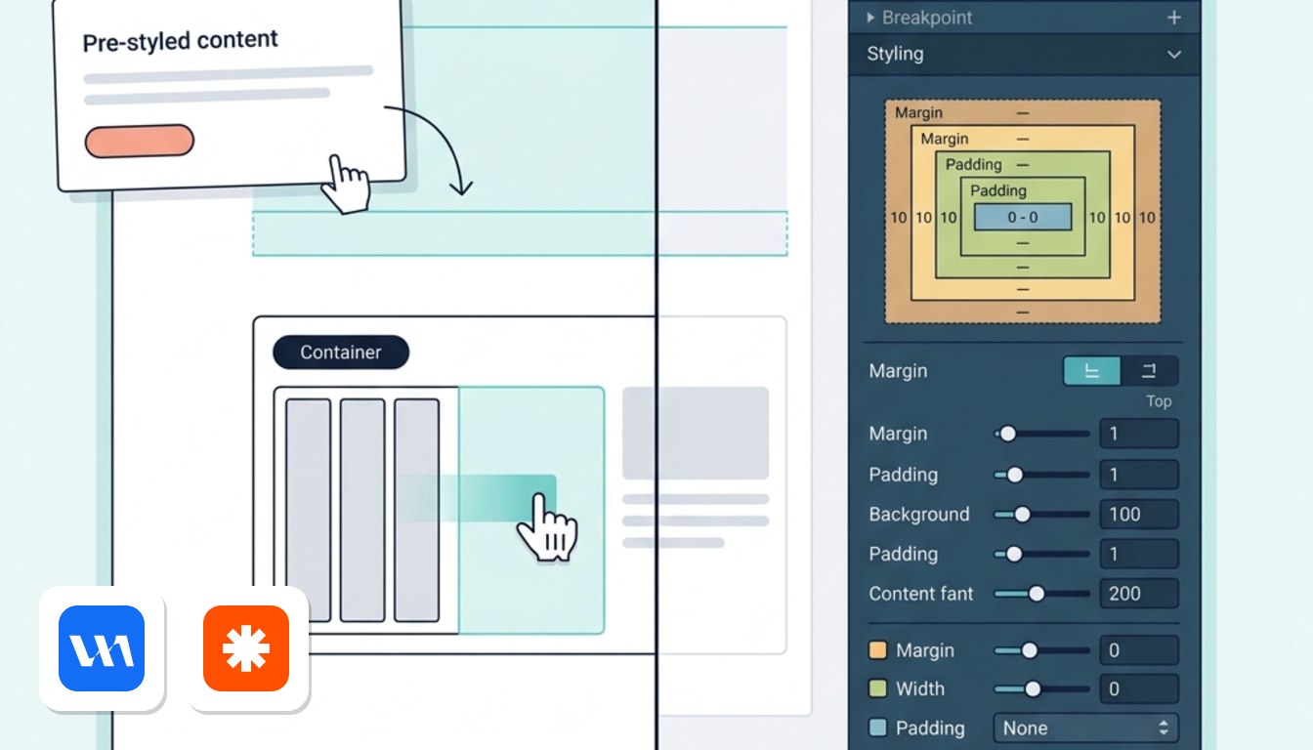Image resolution: width=1313 pixels, height=750 pixels.
Task: Click the gray image placeholder beside the container
Action: [696, 433]
